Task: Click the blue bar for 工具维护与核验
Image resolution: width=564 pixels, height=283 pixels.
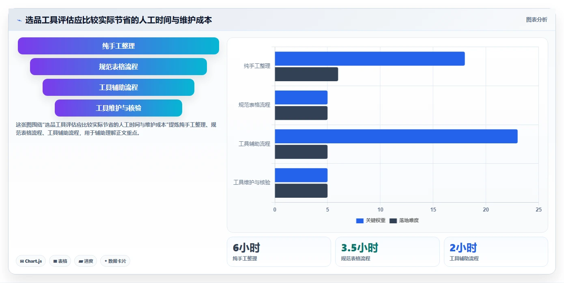Action: point(301,175)
